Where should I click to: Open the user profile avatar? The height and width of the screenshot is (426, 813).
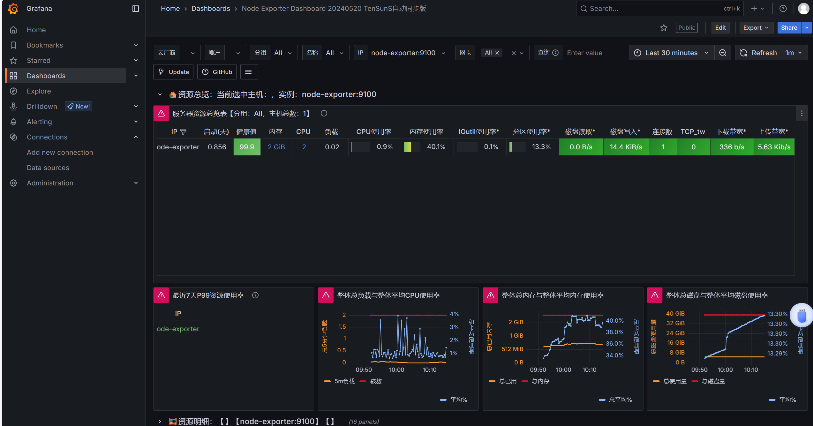click(803, 9)
